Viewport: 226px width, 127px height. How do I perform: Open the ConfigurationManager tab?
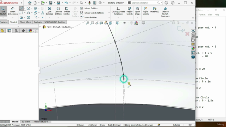16,31
